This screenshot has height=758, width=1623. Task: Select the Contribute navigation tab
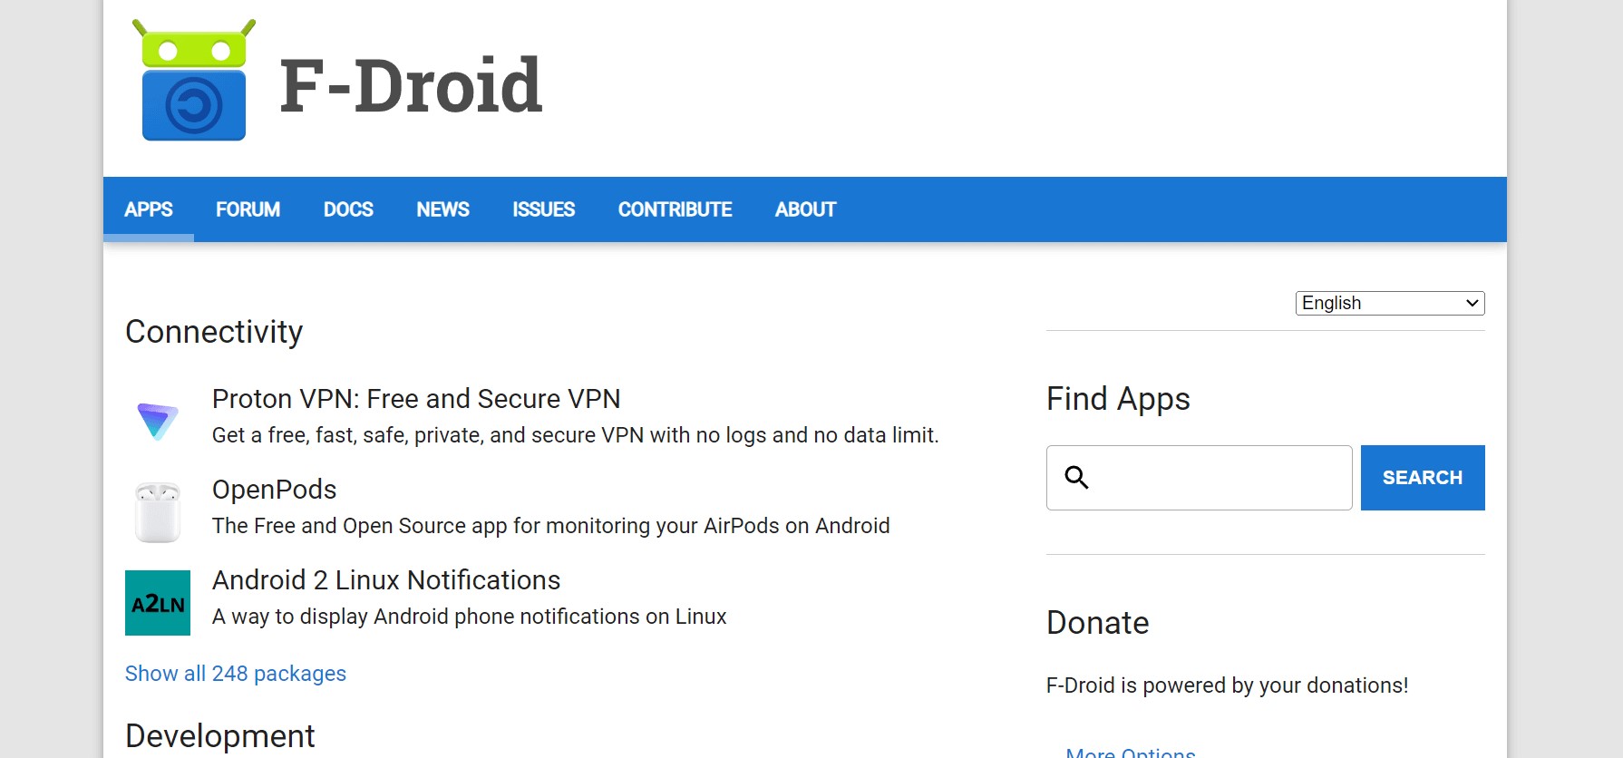pos(675,209)
